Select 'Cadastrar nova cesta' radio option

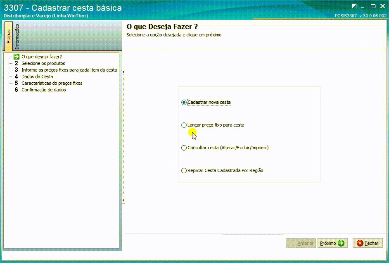pyautogui.click(x=206, y=102)
